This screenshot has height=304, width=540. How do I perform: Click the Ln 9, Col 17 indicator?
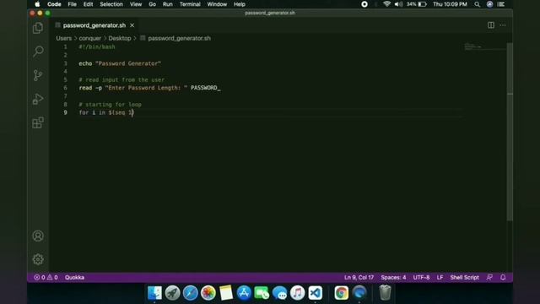[x=359, y=278]
